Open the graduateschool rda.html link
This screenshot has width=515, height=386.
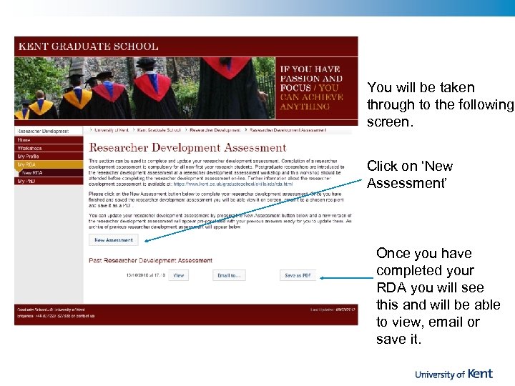[x=233, y=184]
